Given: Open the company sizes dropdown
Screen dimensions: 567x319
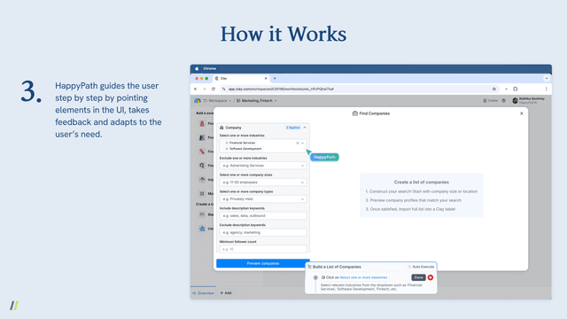Looking at the screenshot, I should pyautogui.click(x=263, y=183).
